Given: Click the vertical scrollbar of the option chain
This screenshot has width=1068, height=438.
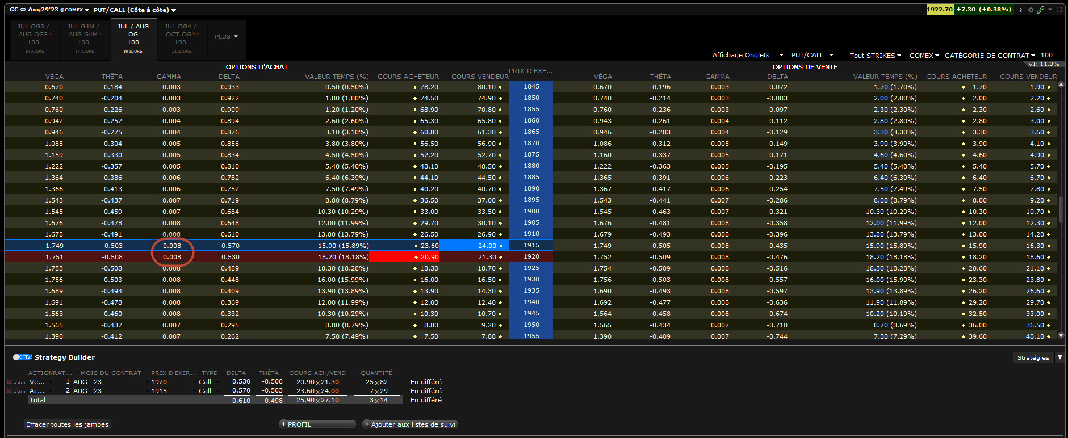Looking at the screenshot, I should pyautogui.click(x=1061, y=210).
